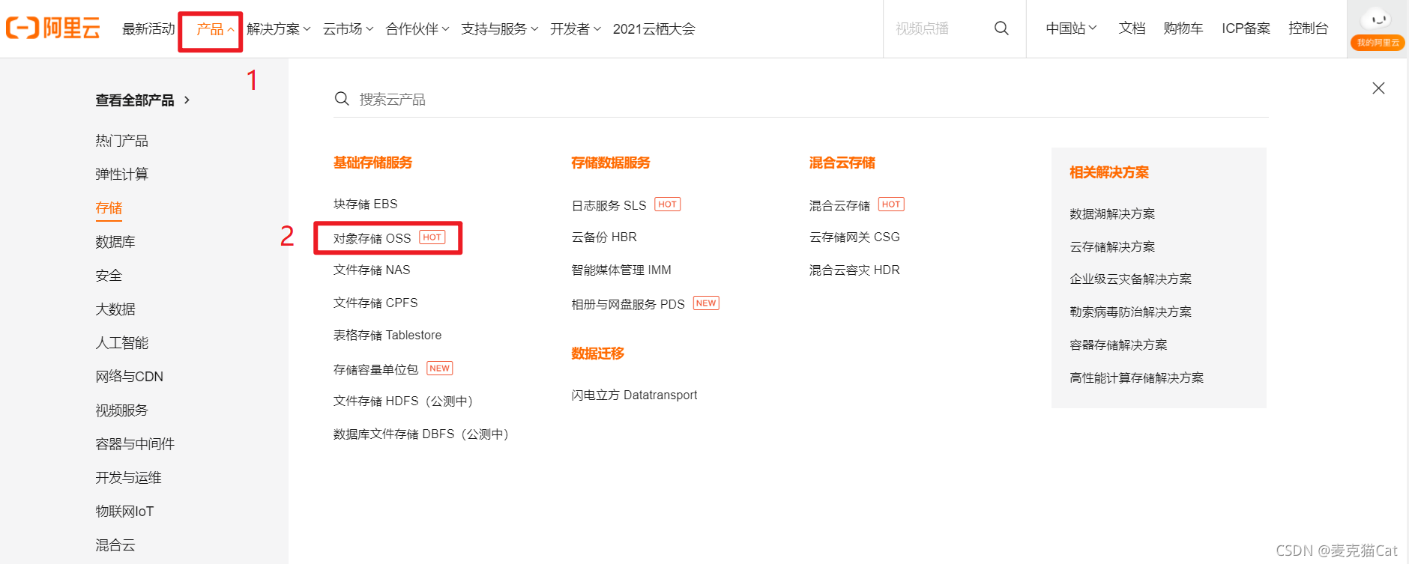The height and width of the screenshot is (564, 1409).
Task: Select 数据库 category
Action: pyautogui.click(x=115, y=242)
